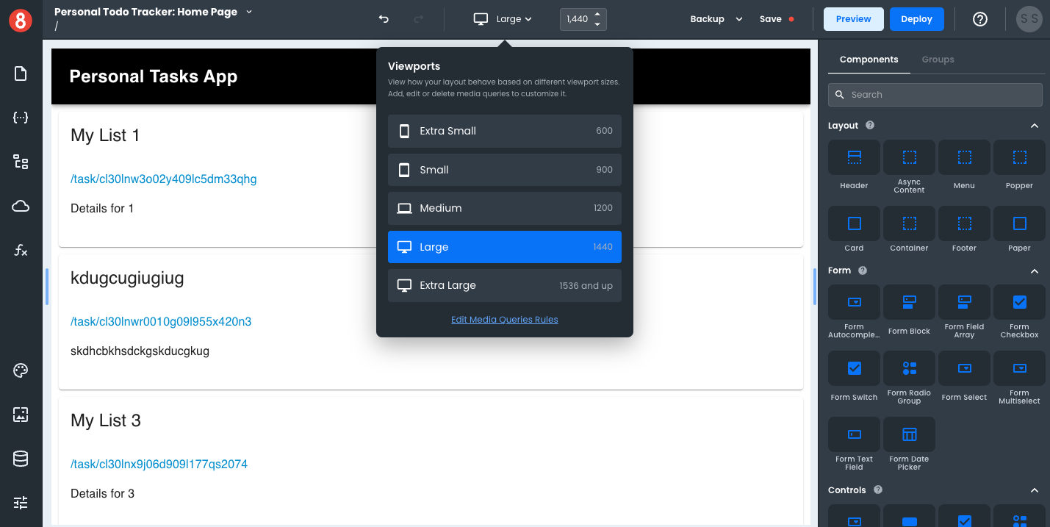Screen dimensions: 1050x527
Task: Click the component Search field
Action: click(935, 95)
